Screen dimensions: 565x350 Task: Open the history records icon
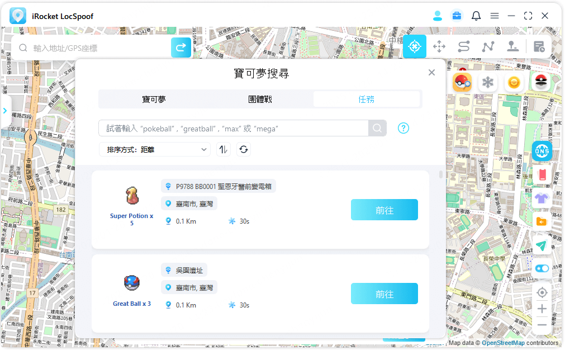(x=539, y=46)
